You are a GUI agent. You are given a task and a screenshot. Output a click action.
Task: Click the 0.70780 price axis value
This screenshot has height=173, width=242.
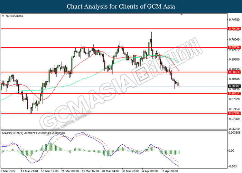[x=234, y=20]
